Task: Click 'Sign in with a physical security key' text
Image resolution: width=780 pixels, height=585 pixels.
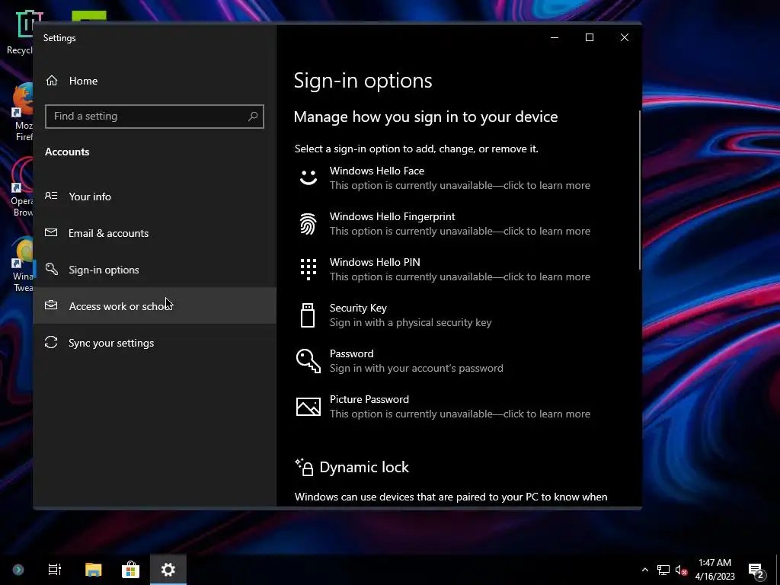Action: click(411, 322)
